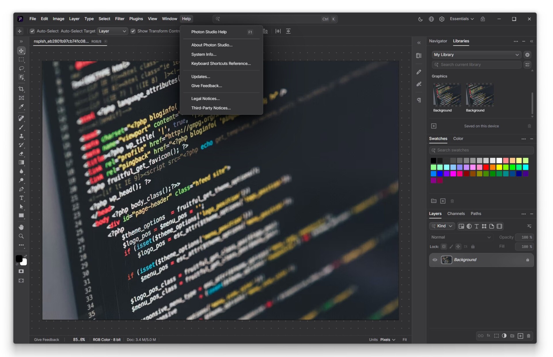Open Auto-Select Target Layer dropdown
The image size is (553, 357).
(112, 31)
